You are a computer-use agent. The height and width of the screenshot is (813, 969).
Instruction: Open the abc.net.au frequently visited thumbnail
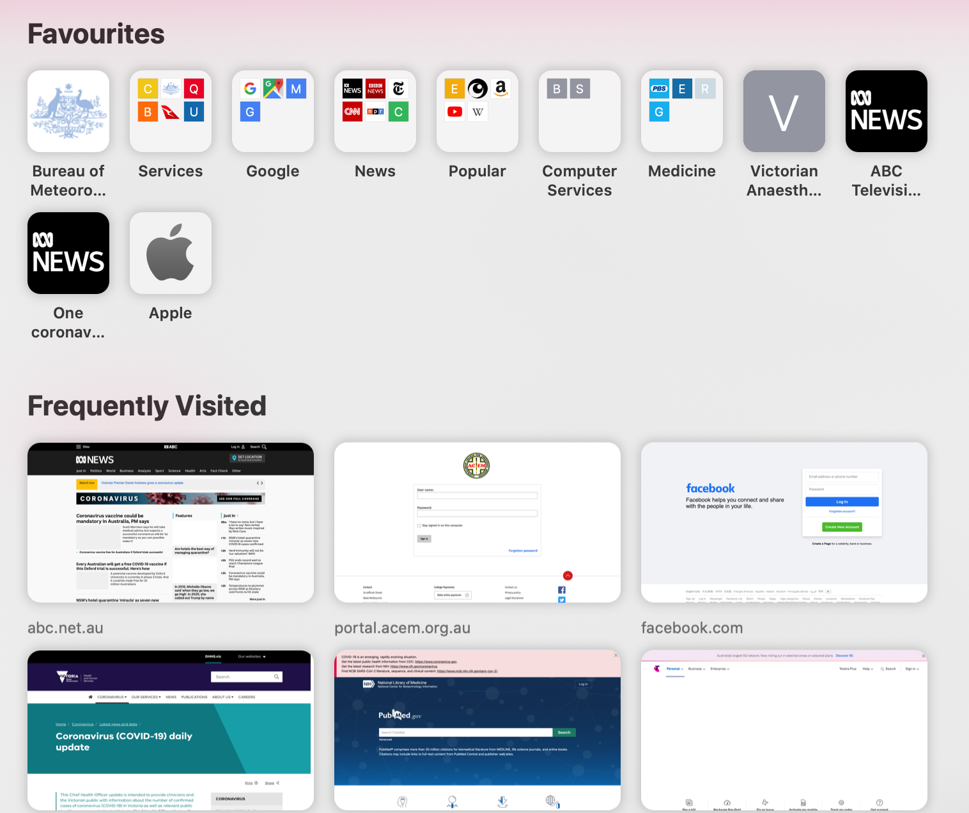[171, 522]
